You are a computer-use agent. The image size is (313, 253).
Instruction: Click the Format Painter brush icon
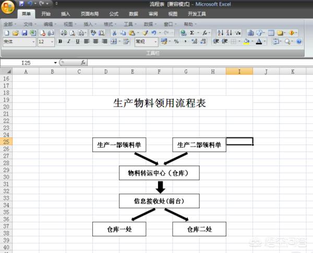[x=145, y=33]
